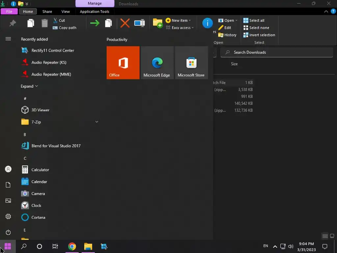Click the Cortana circle on taskbar
The width and height of the screenshot is (337, 253).
[x=39, y=246]
